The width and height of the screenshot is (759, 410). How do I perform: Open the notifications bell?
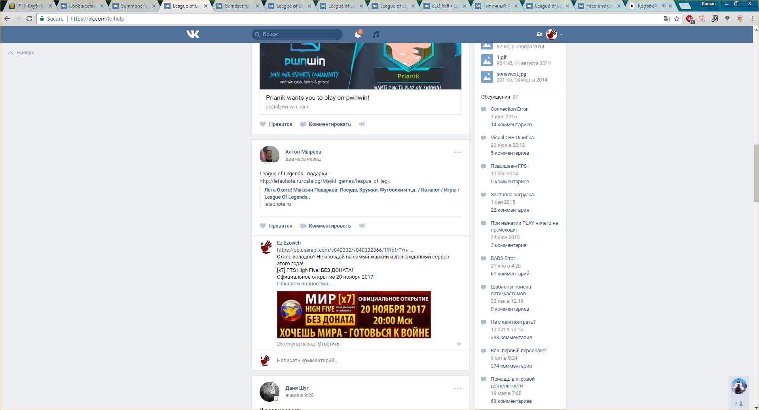point(358,34)
